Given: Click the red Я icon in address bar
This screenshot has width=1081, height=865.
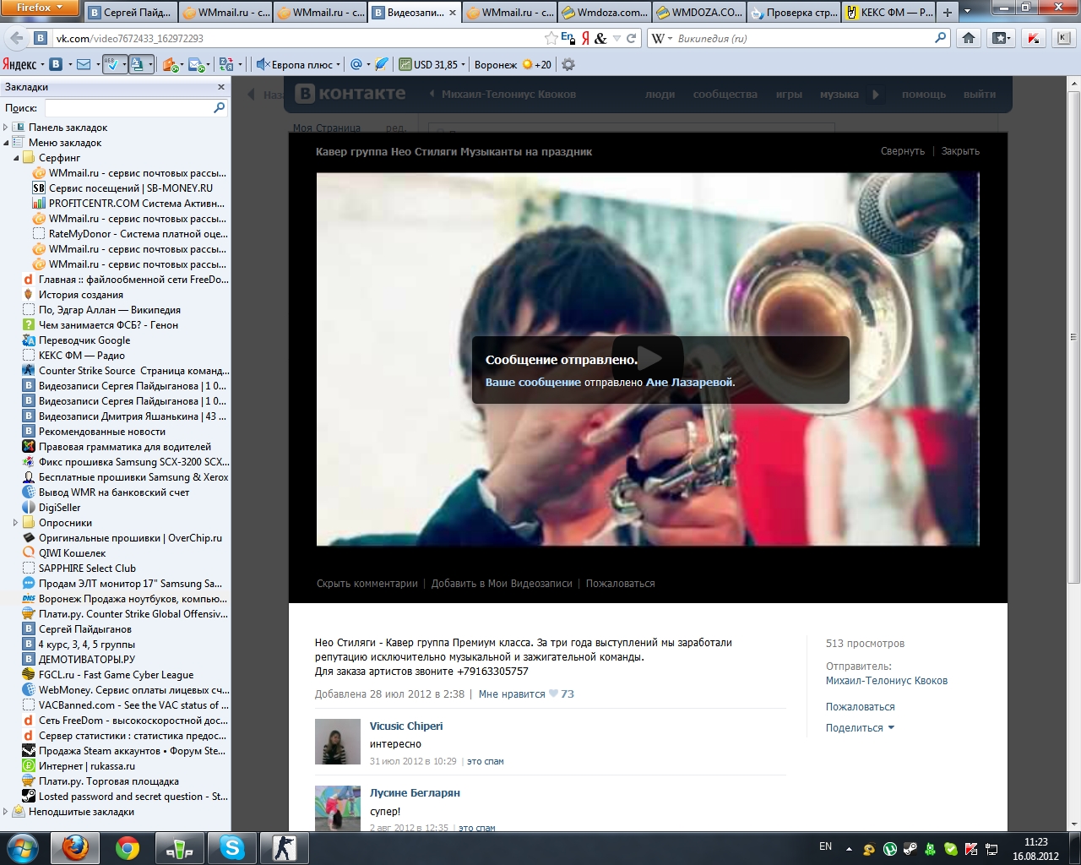Looking at the screenshot, I should tap(585, 38).
